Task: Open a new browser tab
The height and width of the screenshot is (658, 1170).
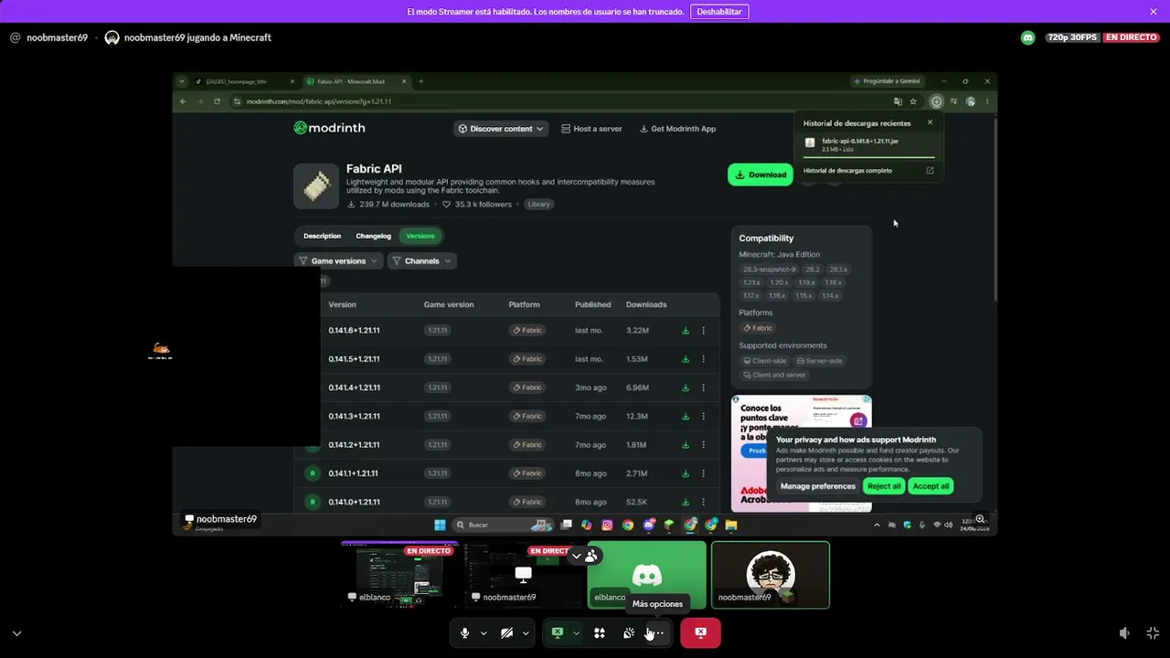Action: coord(420,81)
